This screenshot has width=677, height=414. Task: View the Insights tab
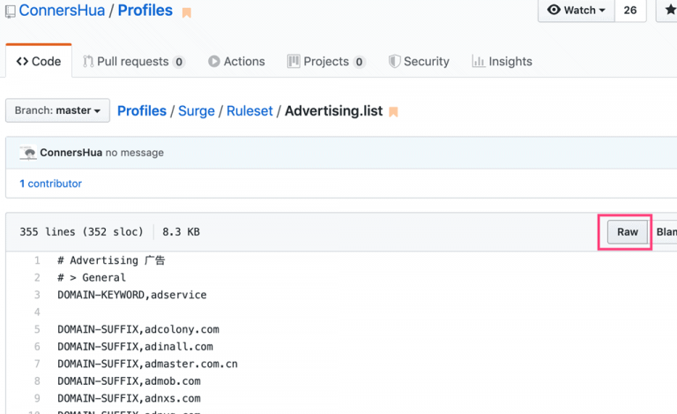coord(502,62)
